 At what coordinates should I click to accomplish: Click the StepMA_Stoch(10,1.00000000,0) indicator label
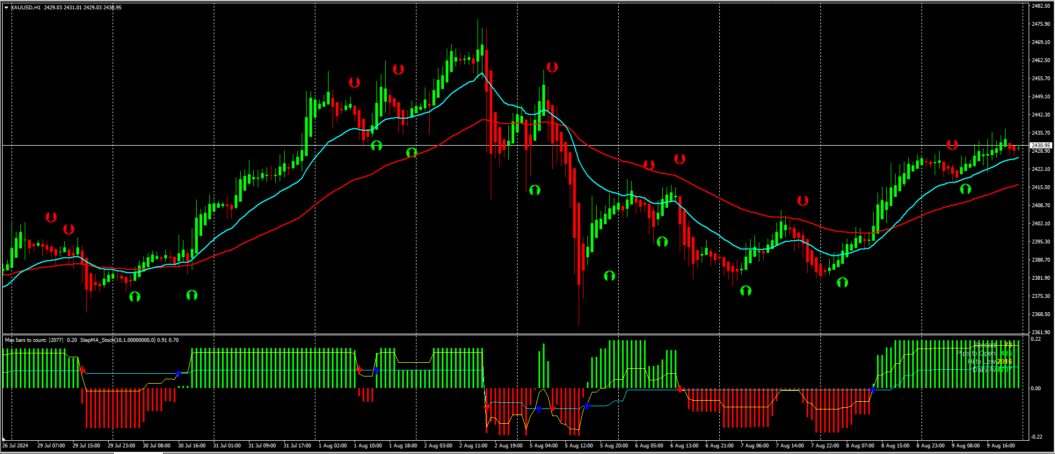(x=118, y=340)
